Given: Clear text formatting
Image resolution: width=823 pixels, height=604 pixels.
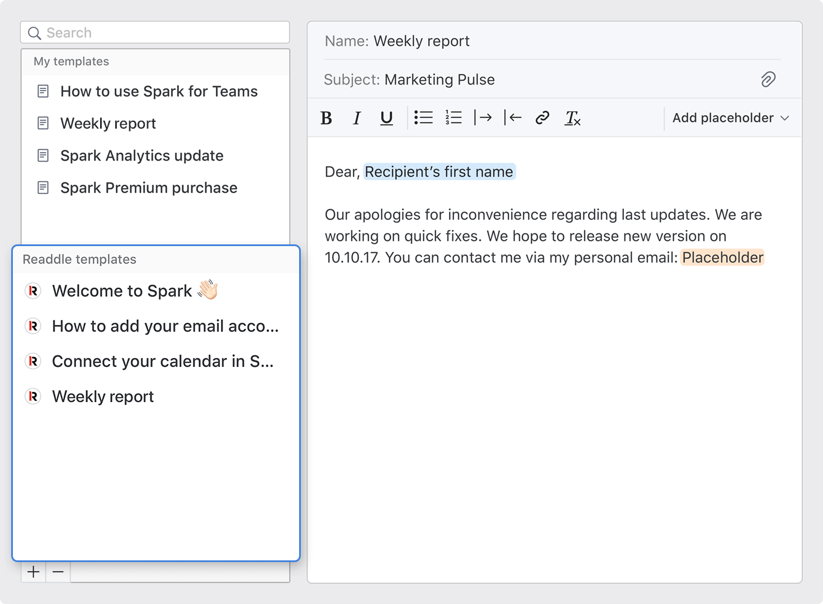Looking at the screenshot, I should (573, 118).
